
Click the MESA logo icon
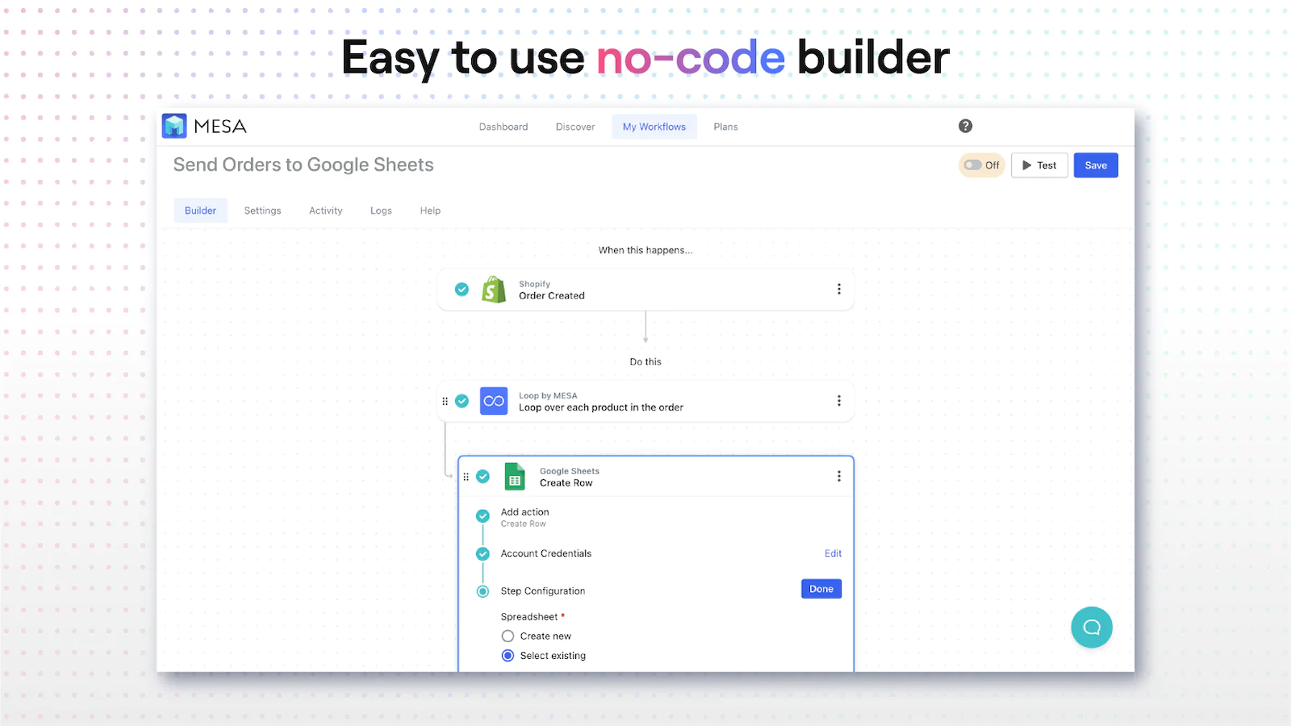[174, 127]
